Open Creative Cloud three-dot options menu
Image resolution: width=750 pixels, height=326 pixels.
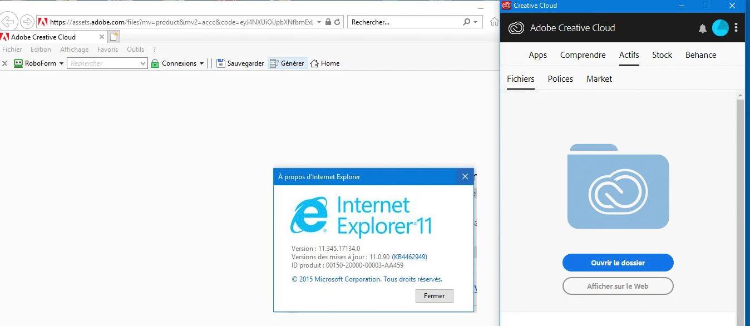[737, 27]
